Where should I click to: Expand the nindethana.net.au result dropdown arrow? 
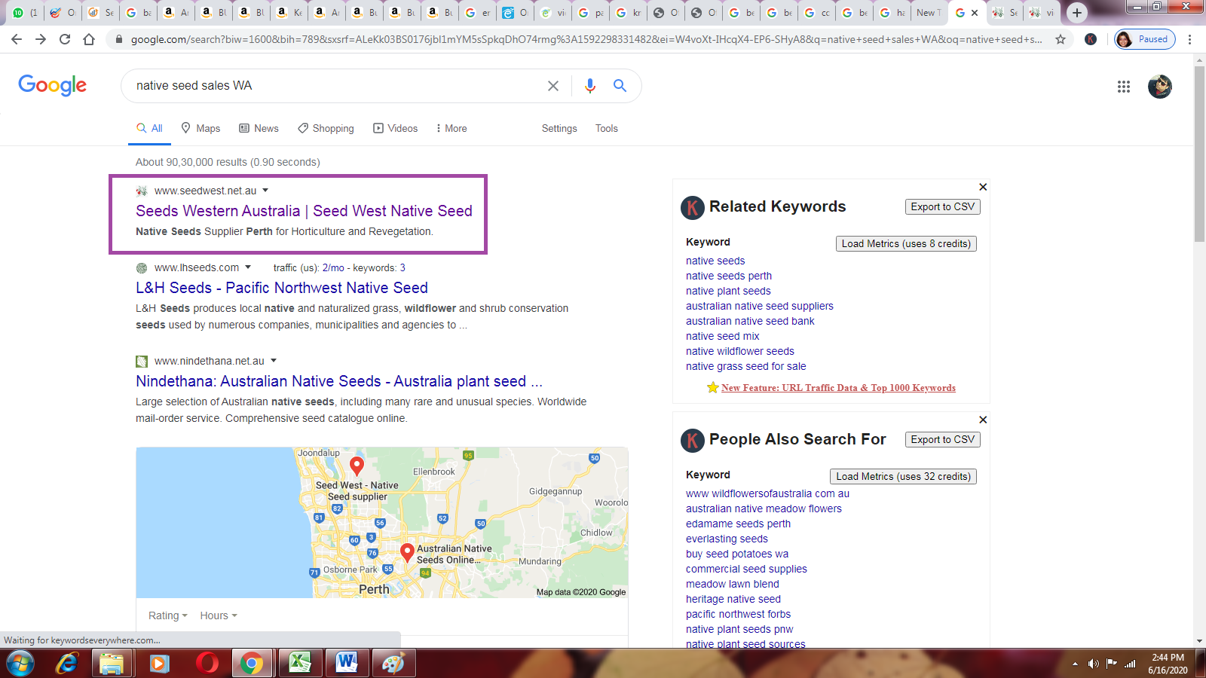[274, 361]
